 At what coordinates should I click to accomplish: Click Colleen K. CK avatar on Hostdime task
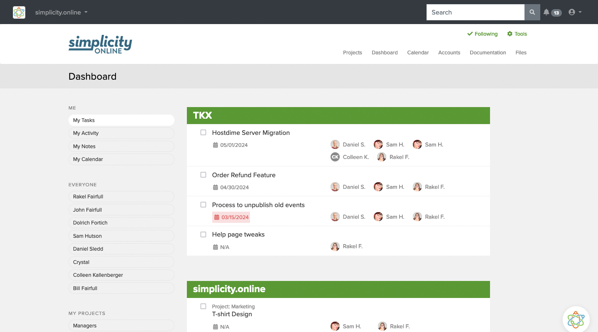tap(335, 157)
